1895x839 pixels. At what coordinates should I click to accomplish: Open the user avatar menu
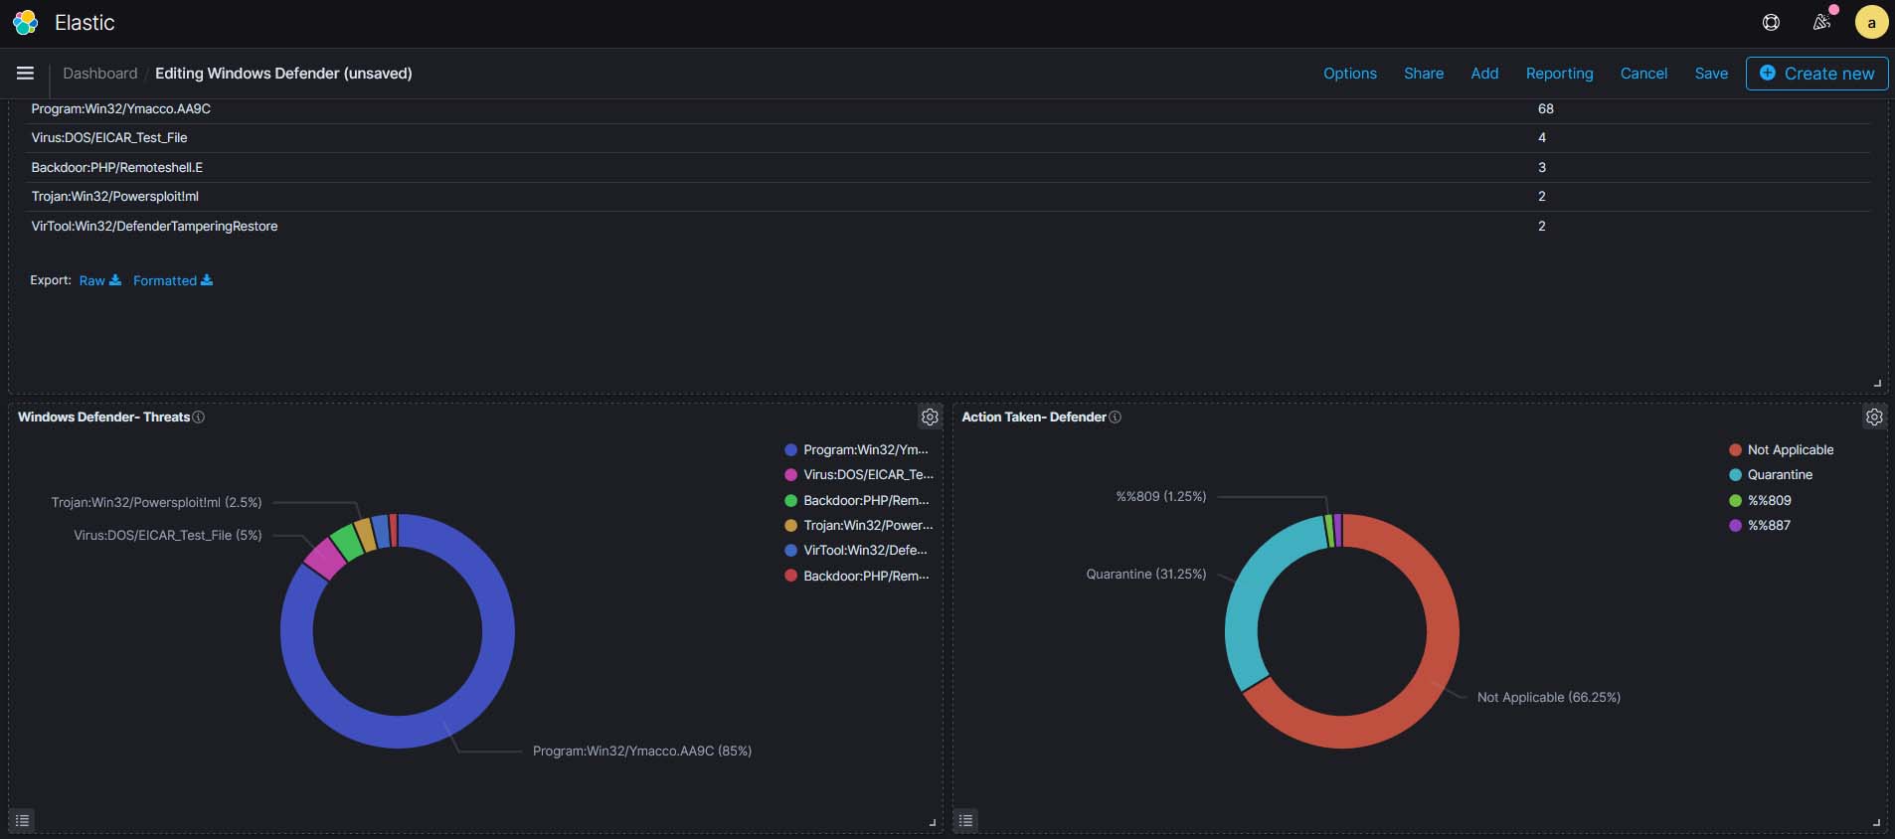(1871, 22)
